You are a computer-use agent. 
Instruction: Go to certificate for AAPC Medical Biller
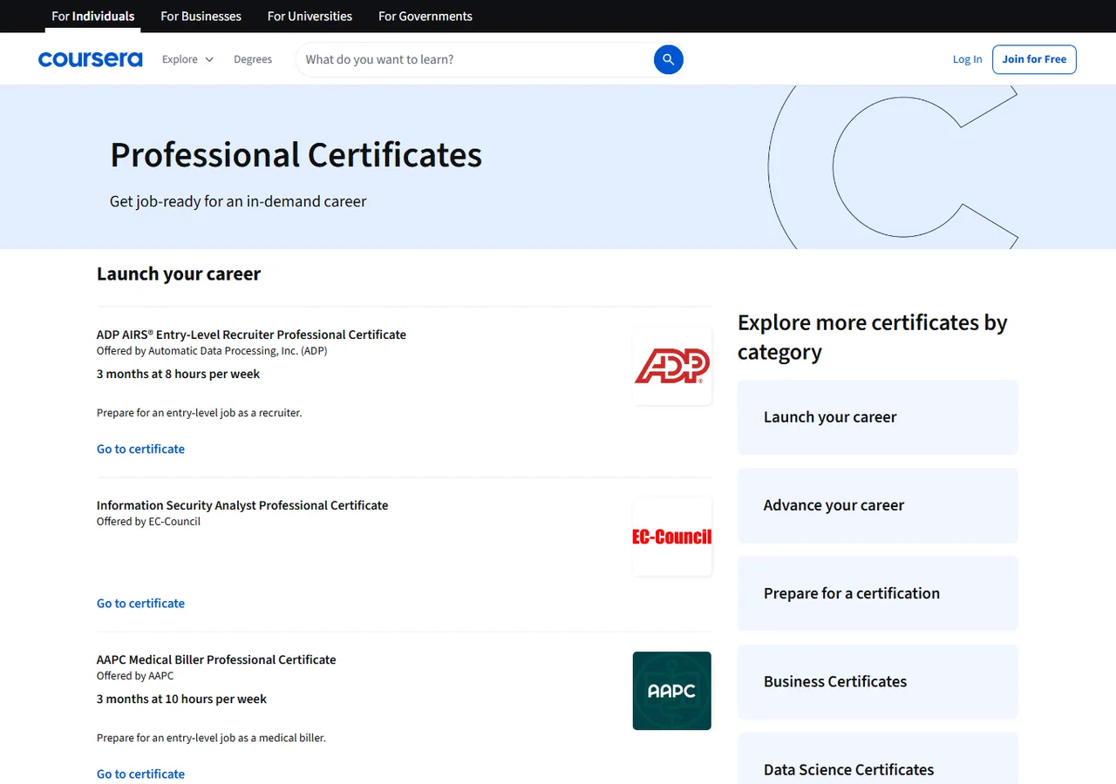point(140,774)
